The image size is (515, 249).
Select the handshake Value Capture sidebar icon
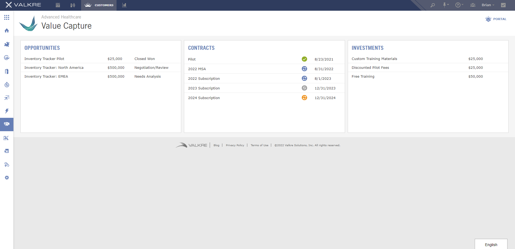(7, 124)
